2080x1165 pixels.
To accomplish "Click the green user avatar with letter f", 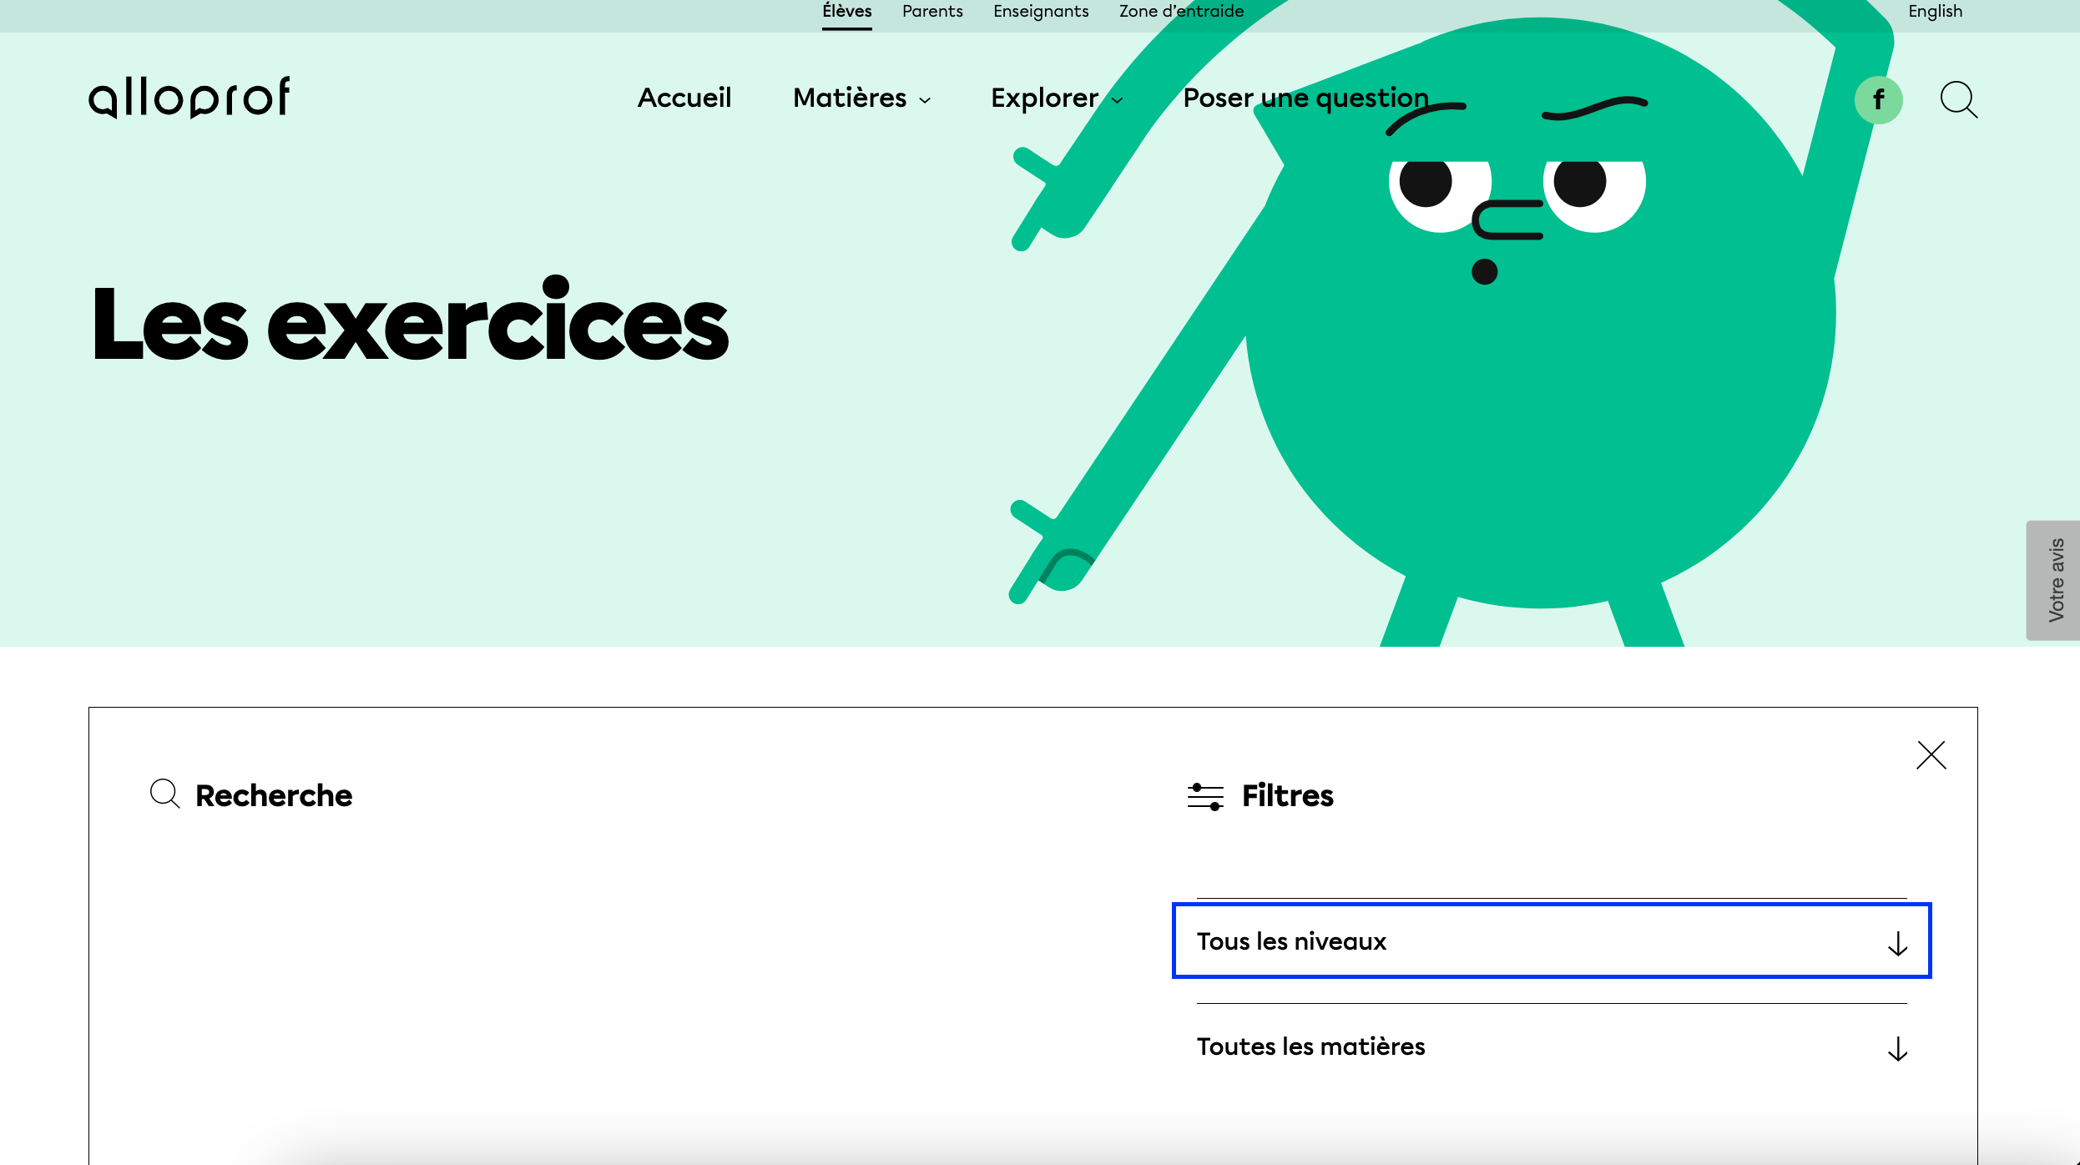I will click(1878, 100).
